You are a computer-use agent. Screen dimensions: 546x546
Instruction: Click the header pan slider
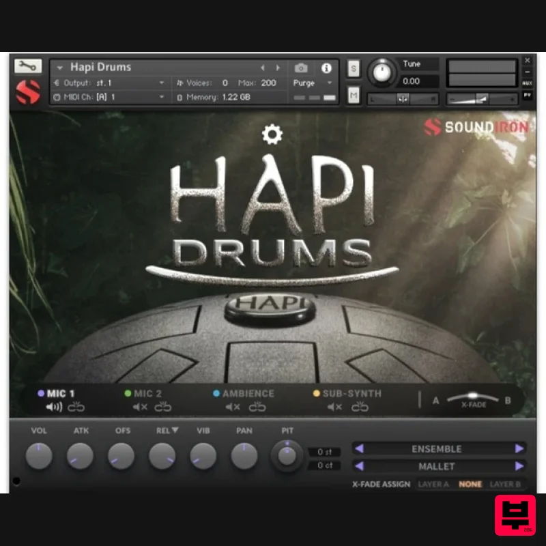(403, 100)
